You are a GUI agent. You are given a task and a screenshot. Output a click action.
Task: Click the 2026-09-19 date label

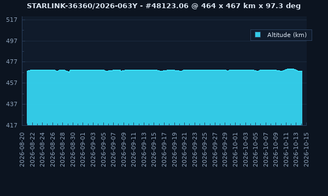tap(174, 150)
